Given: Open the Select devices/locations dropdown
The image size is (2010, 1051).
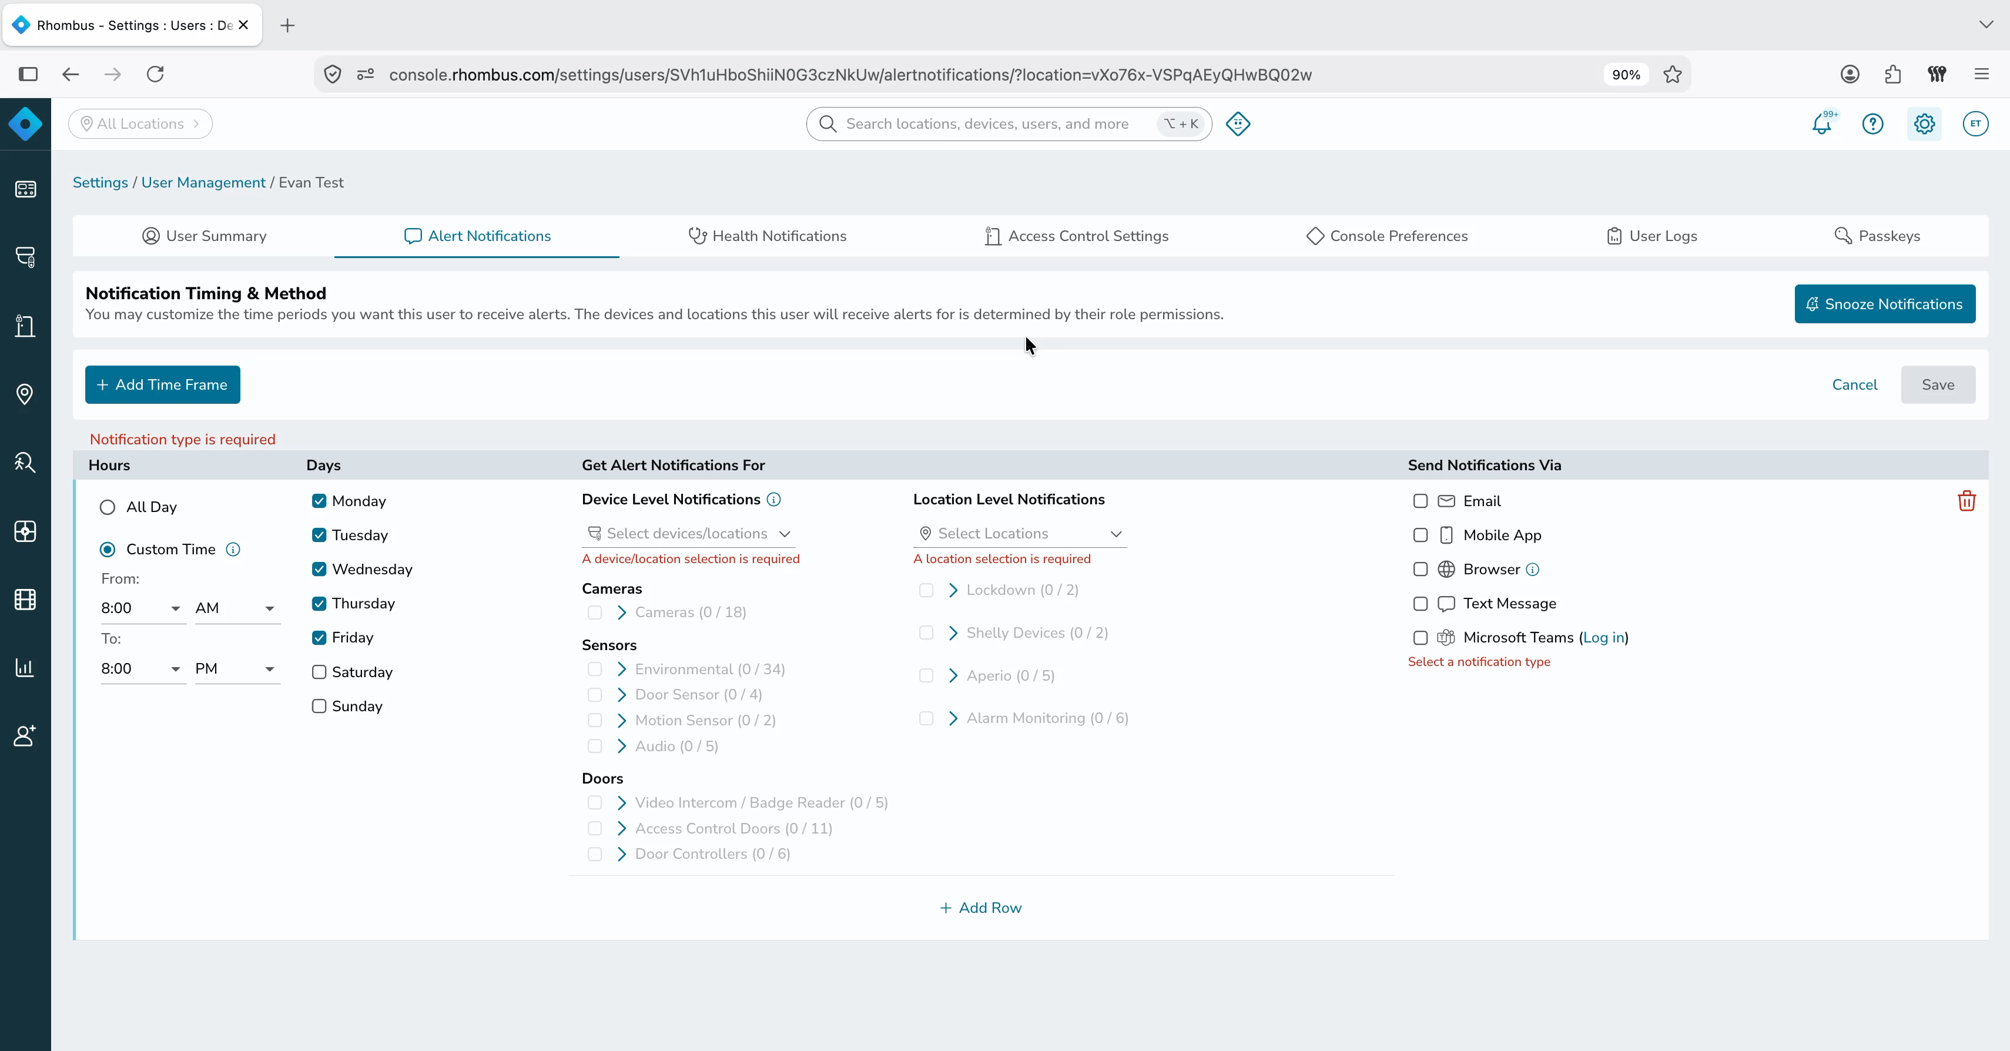Looking at the screenshot, I should pos(689,534).
